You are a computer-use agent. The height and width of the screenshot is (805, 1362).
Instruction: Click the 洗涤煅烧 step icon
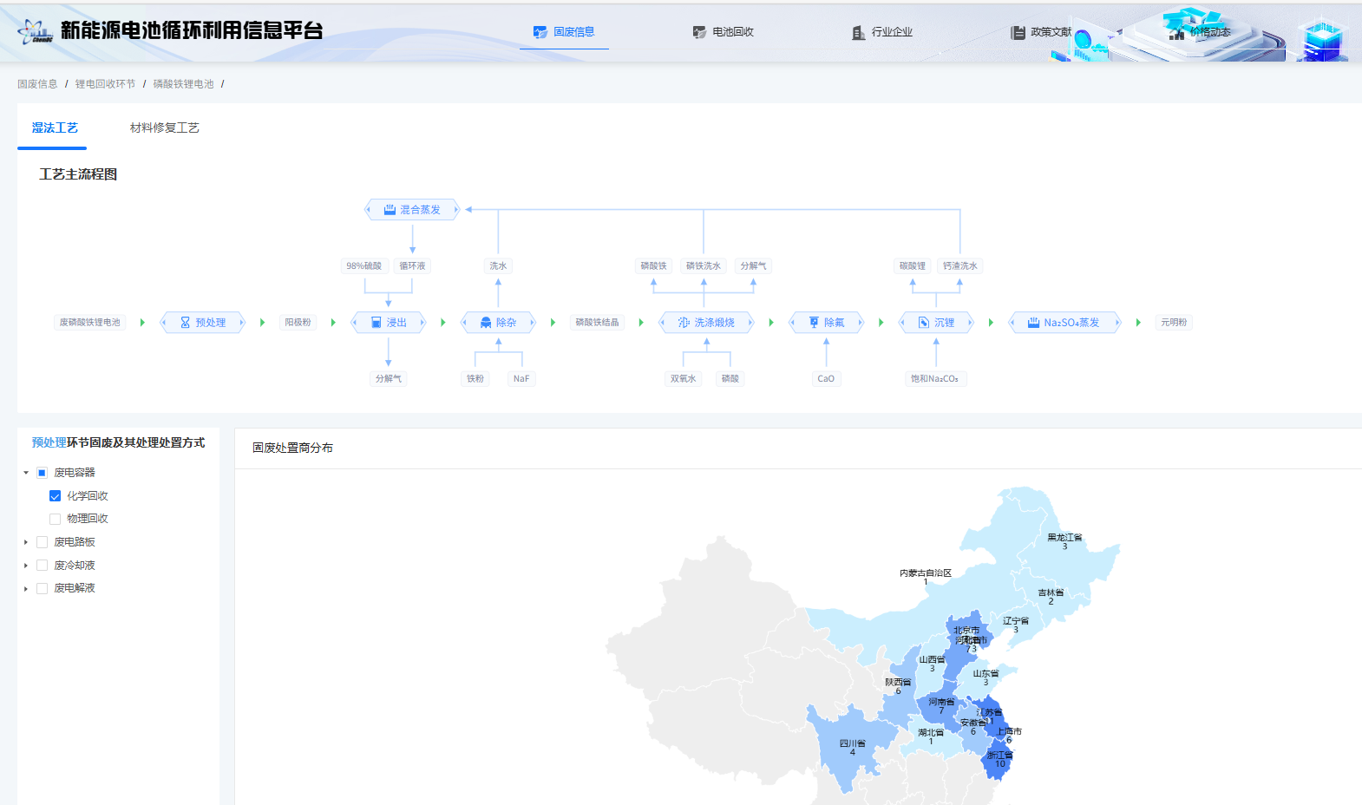[684, 323]
